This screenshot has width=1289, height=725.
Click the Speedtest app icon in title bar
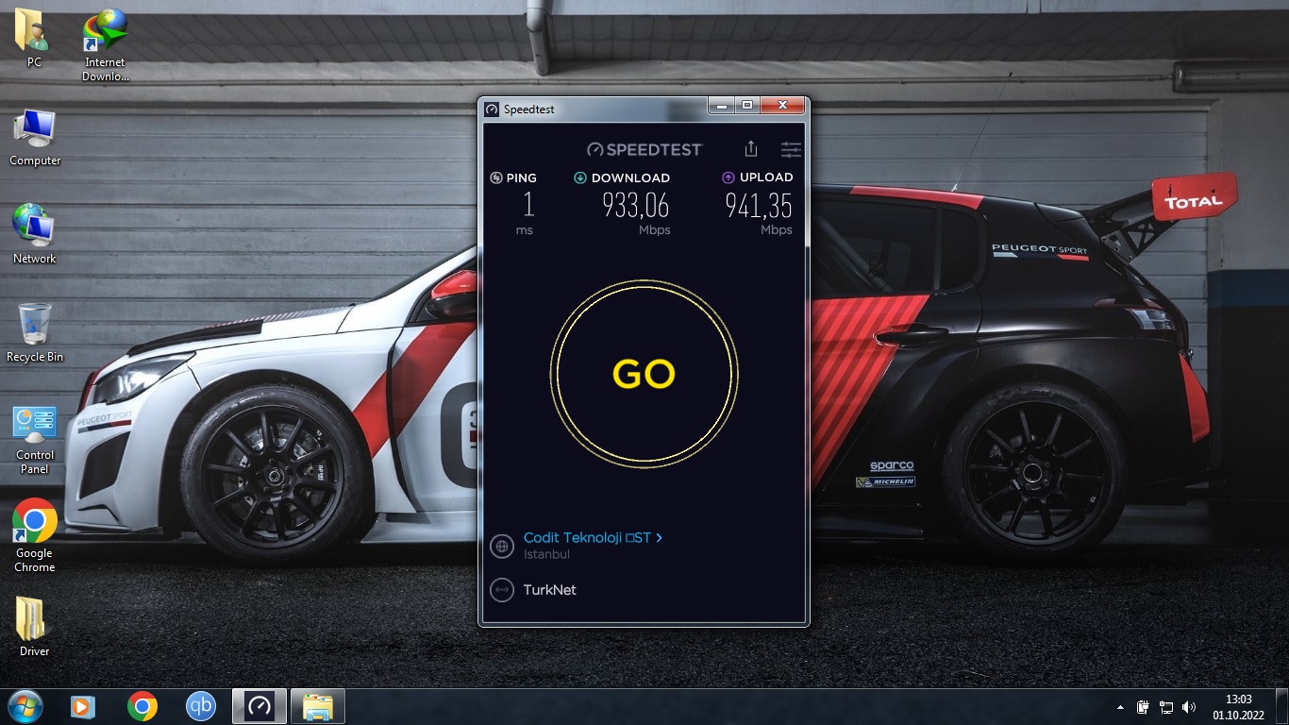coord(491,110)
